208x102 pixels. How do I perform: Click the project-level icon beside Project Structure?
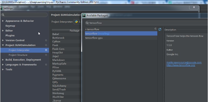coord(46,55)
